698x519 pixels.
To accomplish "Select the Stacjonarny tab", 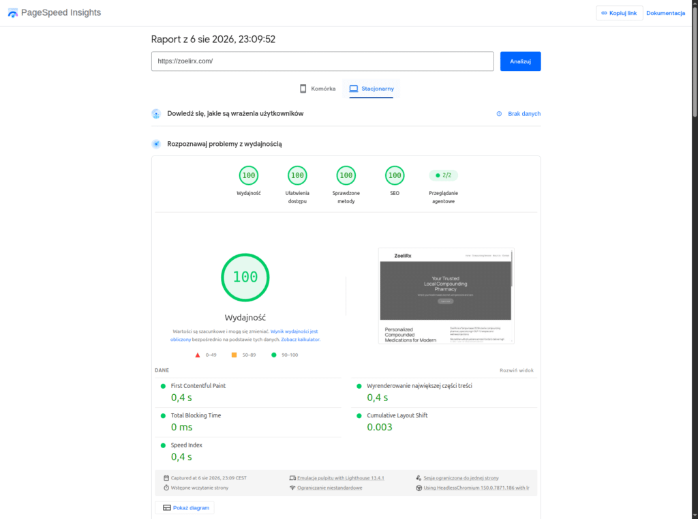I will (x=371, y=89).
